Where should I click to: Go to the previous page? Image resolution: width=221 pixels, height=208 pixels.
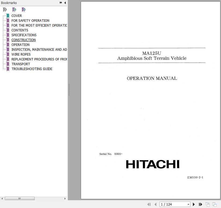point(156,204)
